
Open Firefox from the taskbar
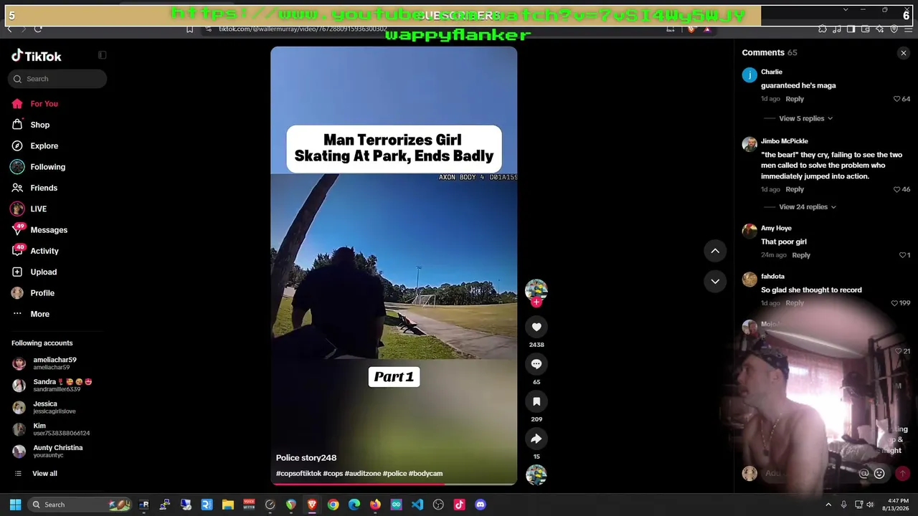375,505
